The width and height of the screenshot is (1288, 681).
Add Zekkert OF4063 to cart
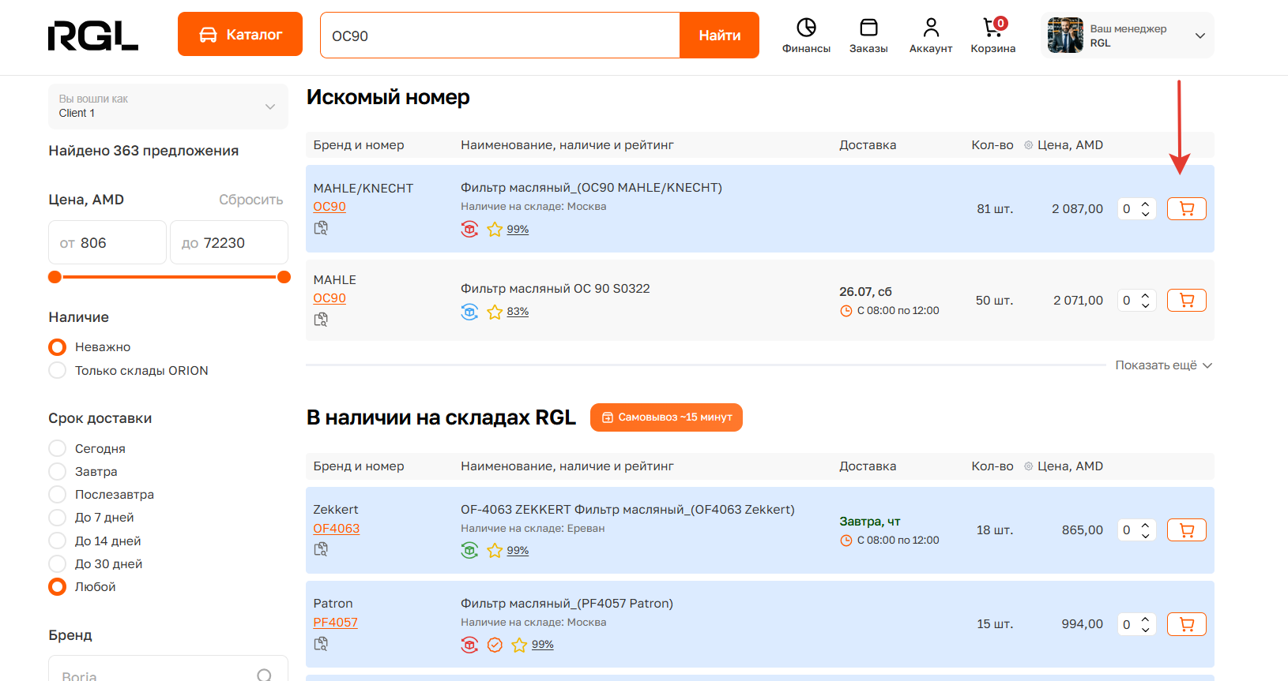pyautogui.click(x=1186, y=530)
